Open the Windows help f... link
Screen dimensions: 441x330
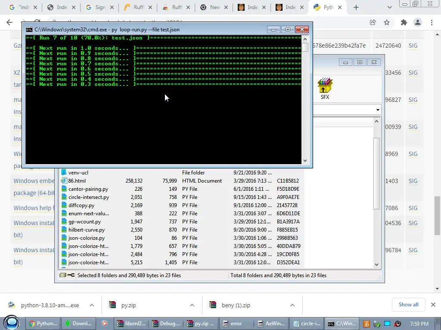click(x=34, y=208)
